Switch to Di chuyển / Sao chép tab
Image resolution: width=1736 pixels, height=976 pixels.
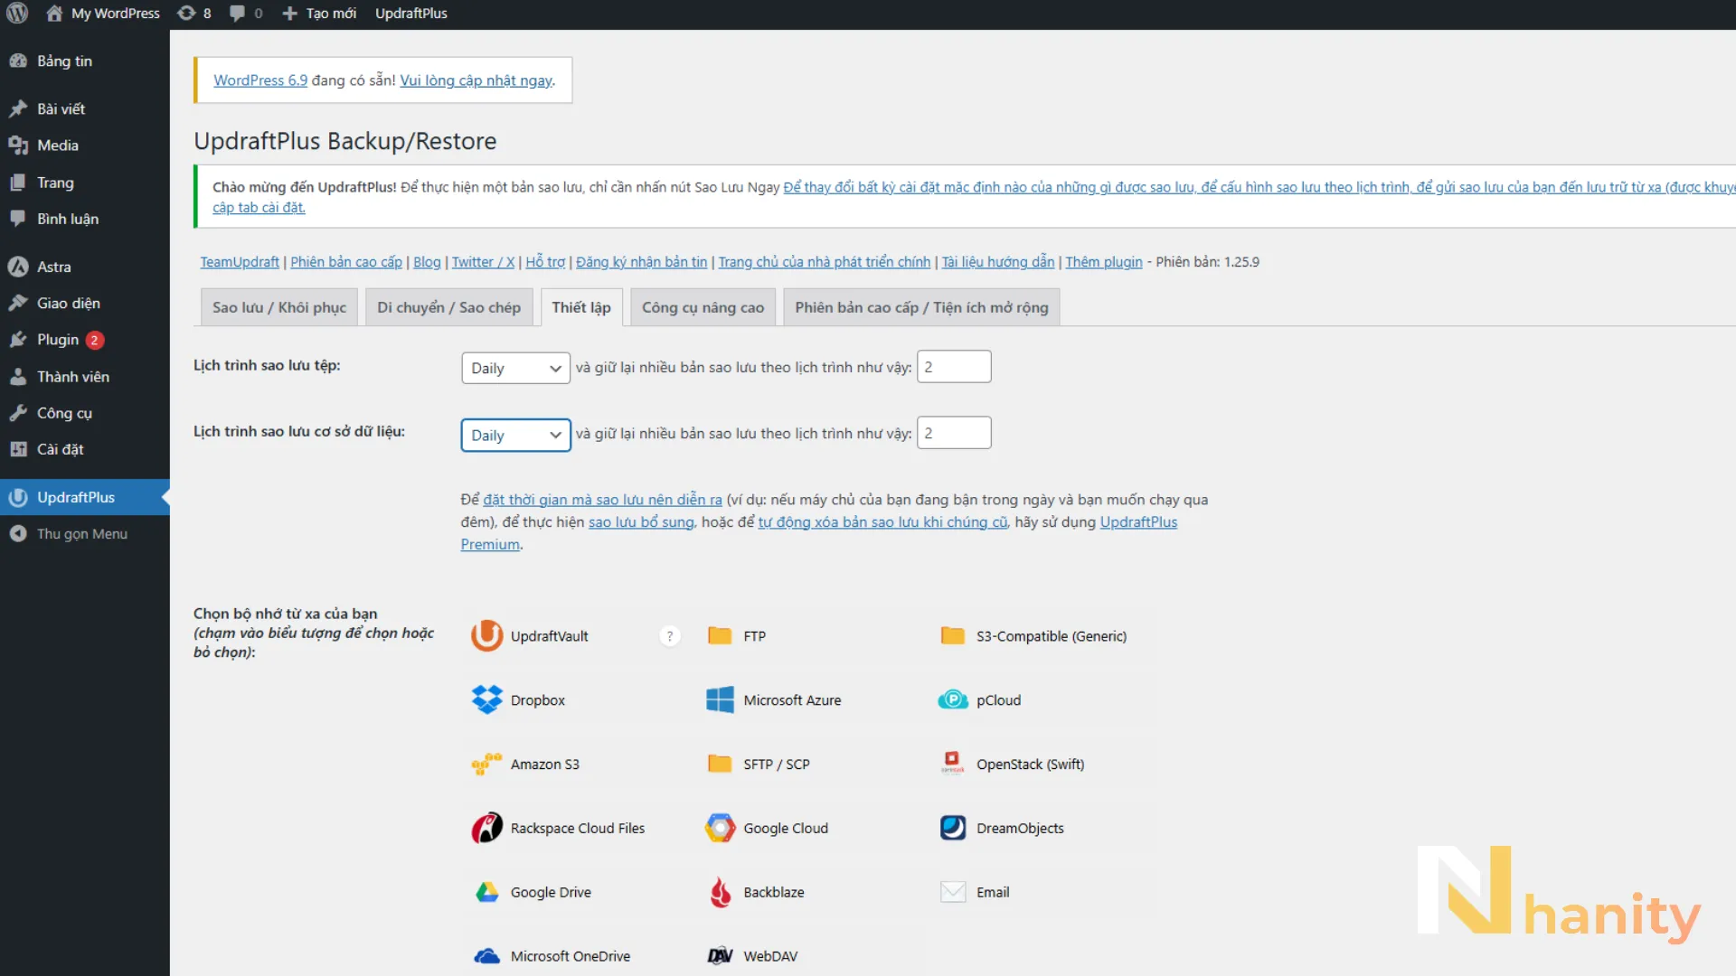pos(449,307)
